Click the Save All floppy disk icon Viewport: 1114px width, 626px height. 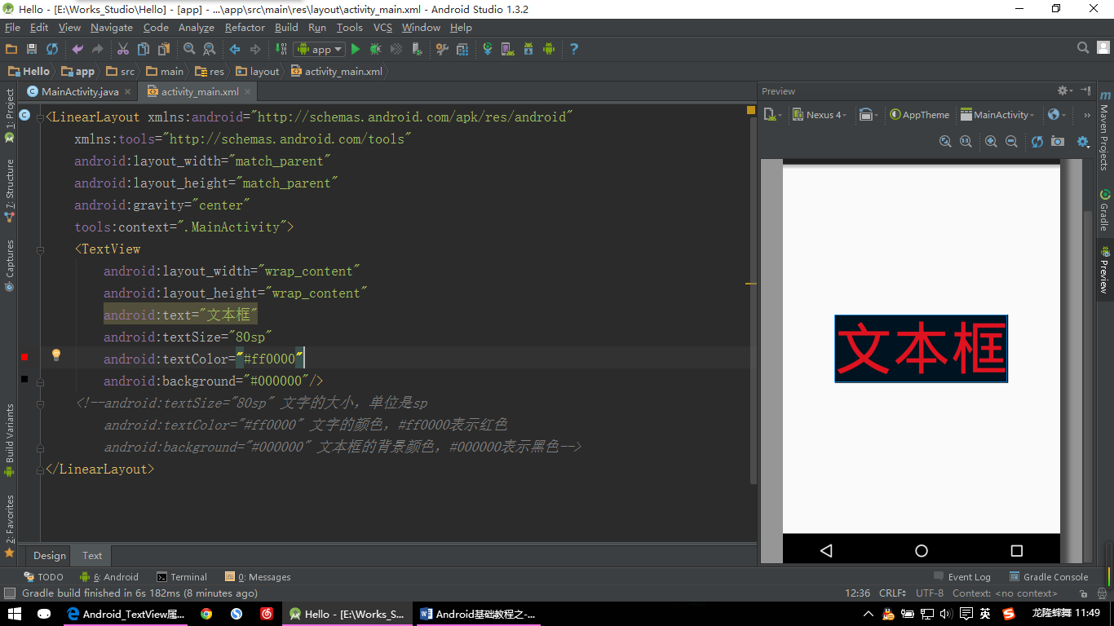(32, 49)
